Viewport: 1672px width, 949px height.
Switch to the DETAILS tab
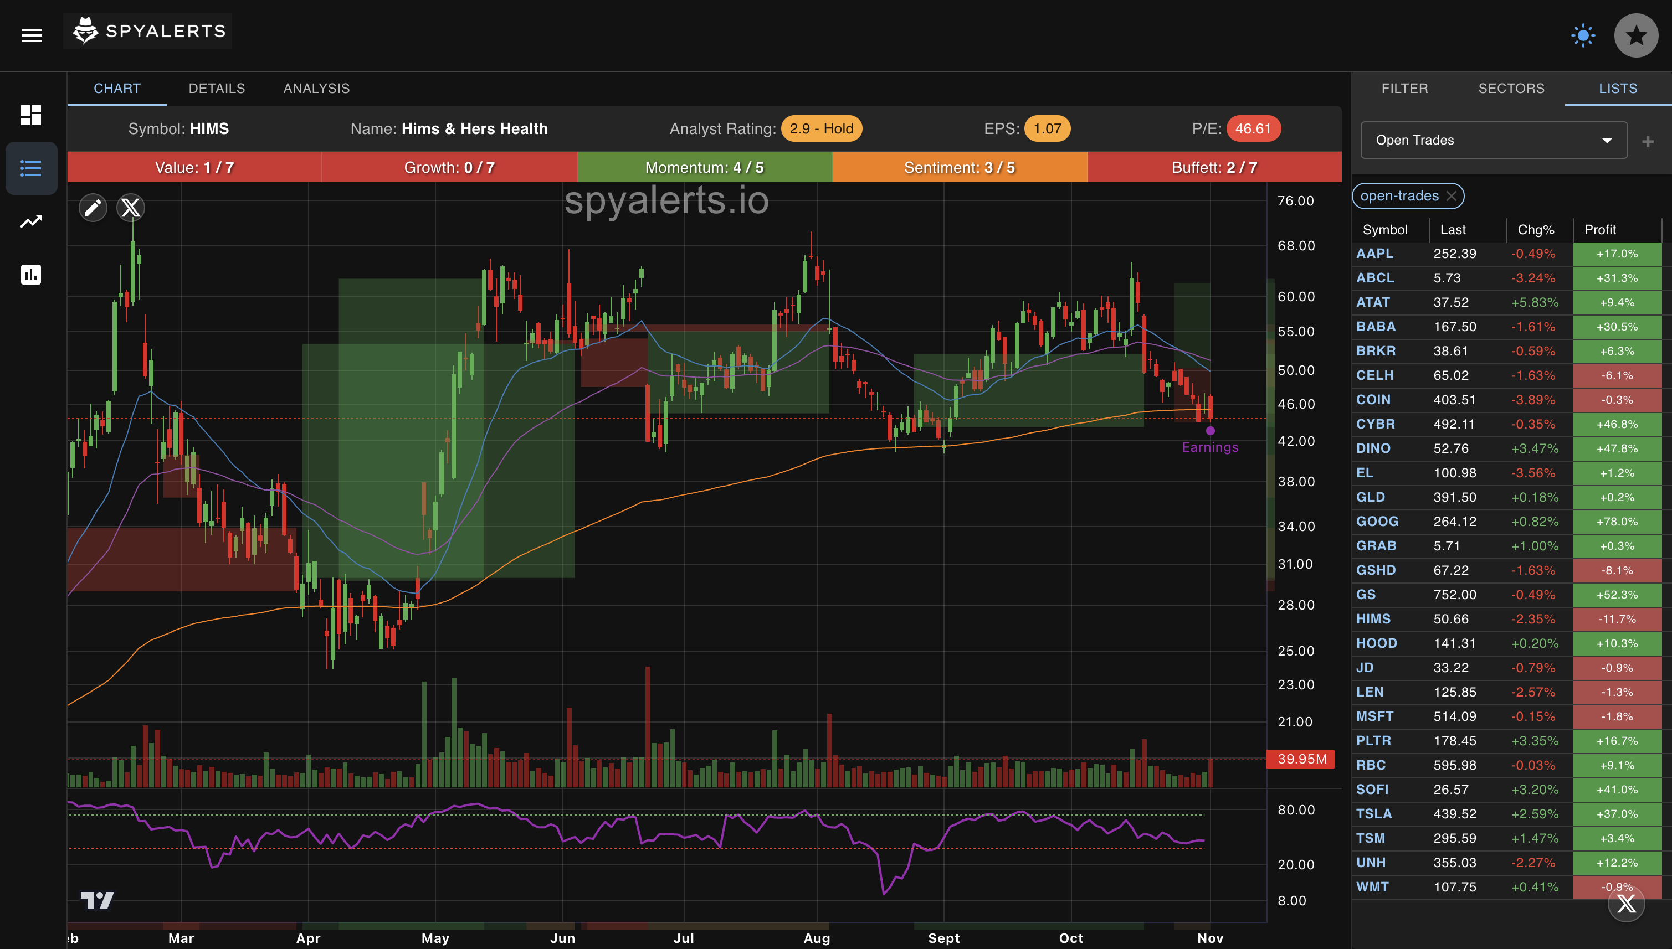pyautogui.click(x=217, y=88)
